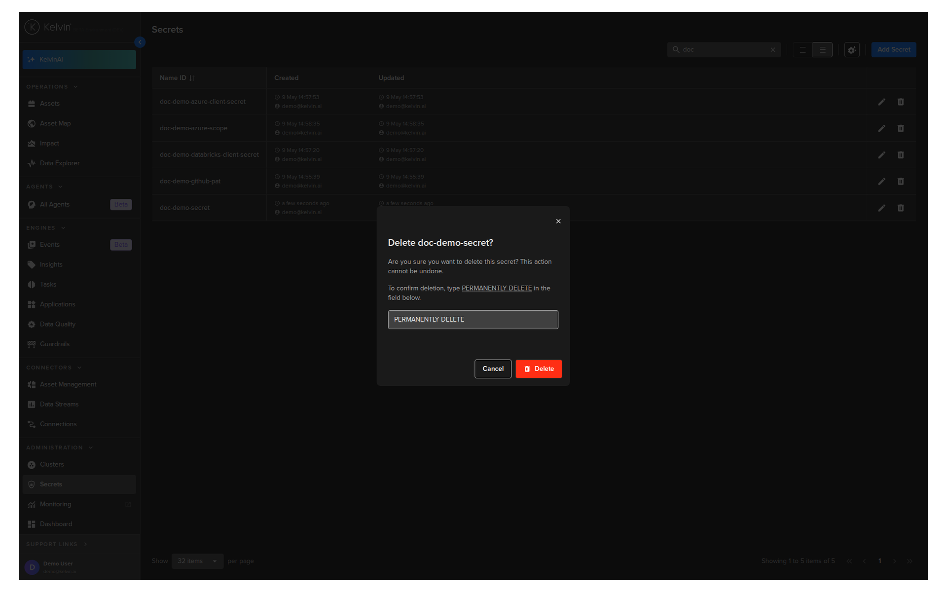The width and height of the screenshot is (947, 592).
Task: Confirm deletion with the red Delete button
Action: point(538,369)
